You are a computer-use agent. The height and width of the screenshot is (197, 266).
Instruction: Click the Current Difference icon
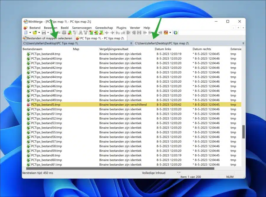96,33
